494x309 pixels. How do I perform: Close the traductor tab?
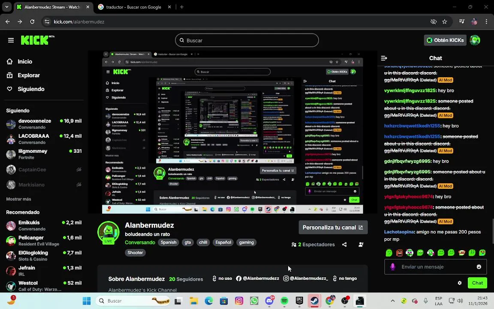tap(169, 7)
